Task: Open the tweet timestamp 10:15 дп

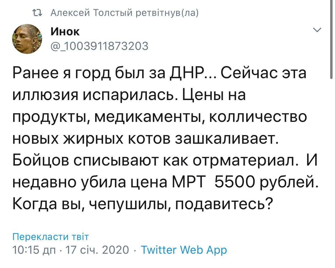Action: tap(34, 250)
